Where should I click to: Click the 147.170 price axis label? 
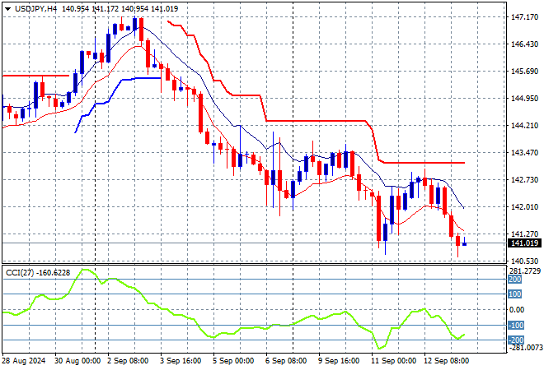pyautogui.click(x=525, y=16)
